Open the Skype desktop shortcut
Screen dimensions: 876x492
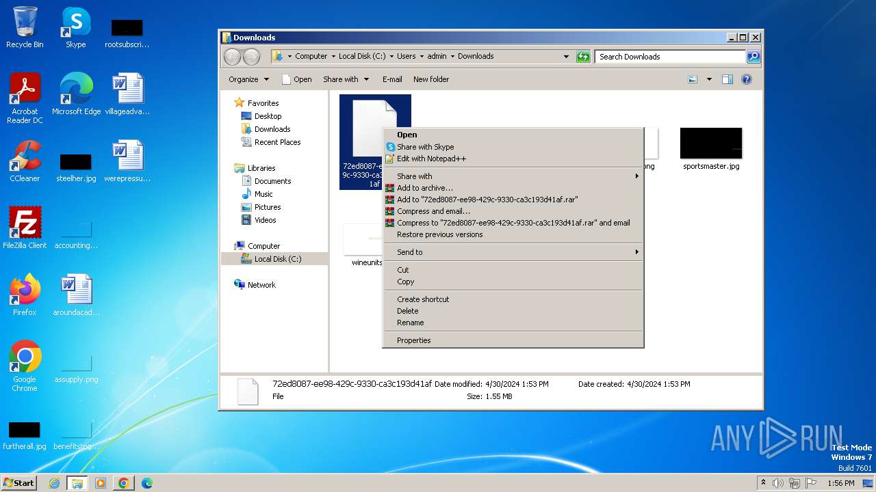coord(75,27)
